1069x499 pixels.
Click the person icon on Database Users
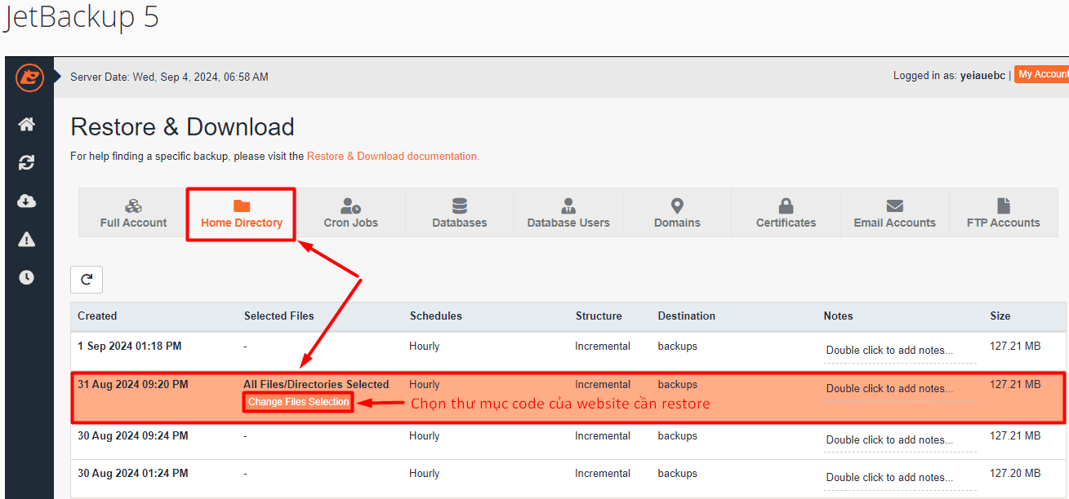pos(568,205)
